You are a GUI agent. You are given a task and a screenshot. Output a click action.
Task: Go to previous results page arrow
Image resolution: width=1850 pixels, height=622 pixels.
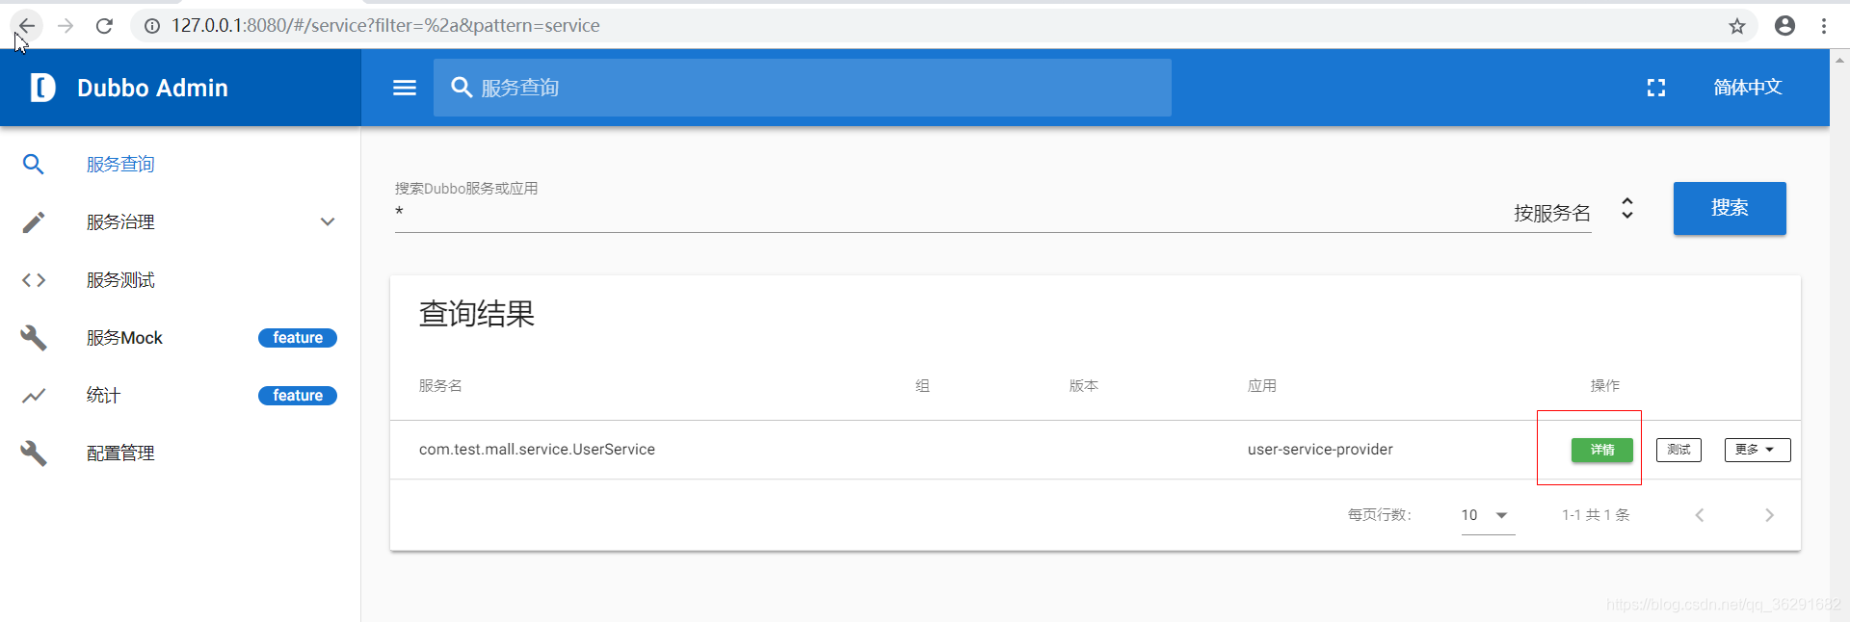pos(1700,515)
